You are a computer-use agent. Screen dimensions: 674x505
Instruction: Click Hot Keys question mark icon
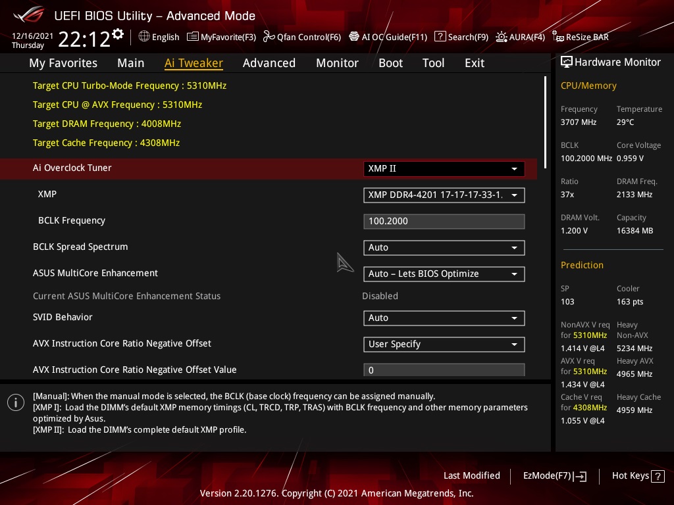[658, 476]
